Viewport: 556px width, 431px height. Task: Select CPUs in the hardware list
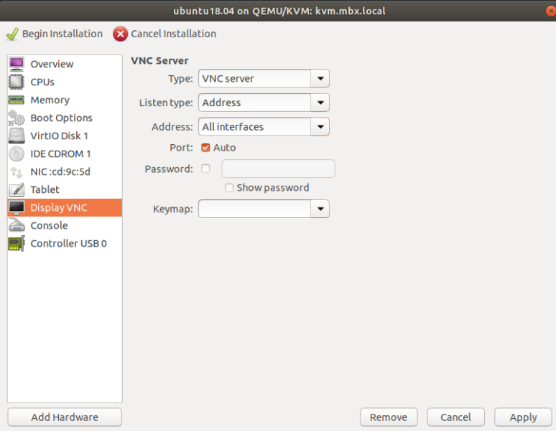pos(65,82)
